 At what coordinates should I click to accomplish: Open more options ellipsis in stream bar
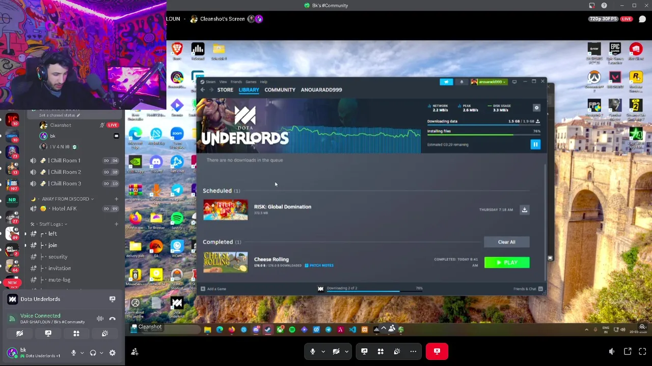413,351
